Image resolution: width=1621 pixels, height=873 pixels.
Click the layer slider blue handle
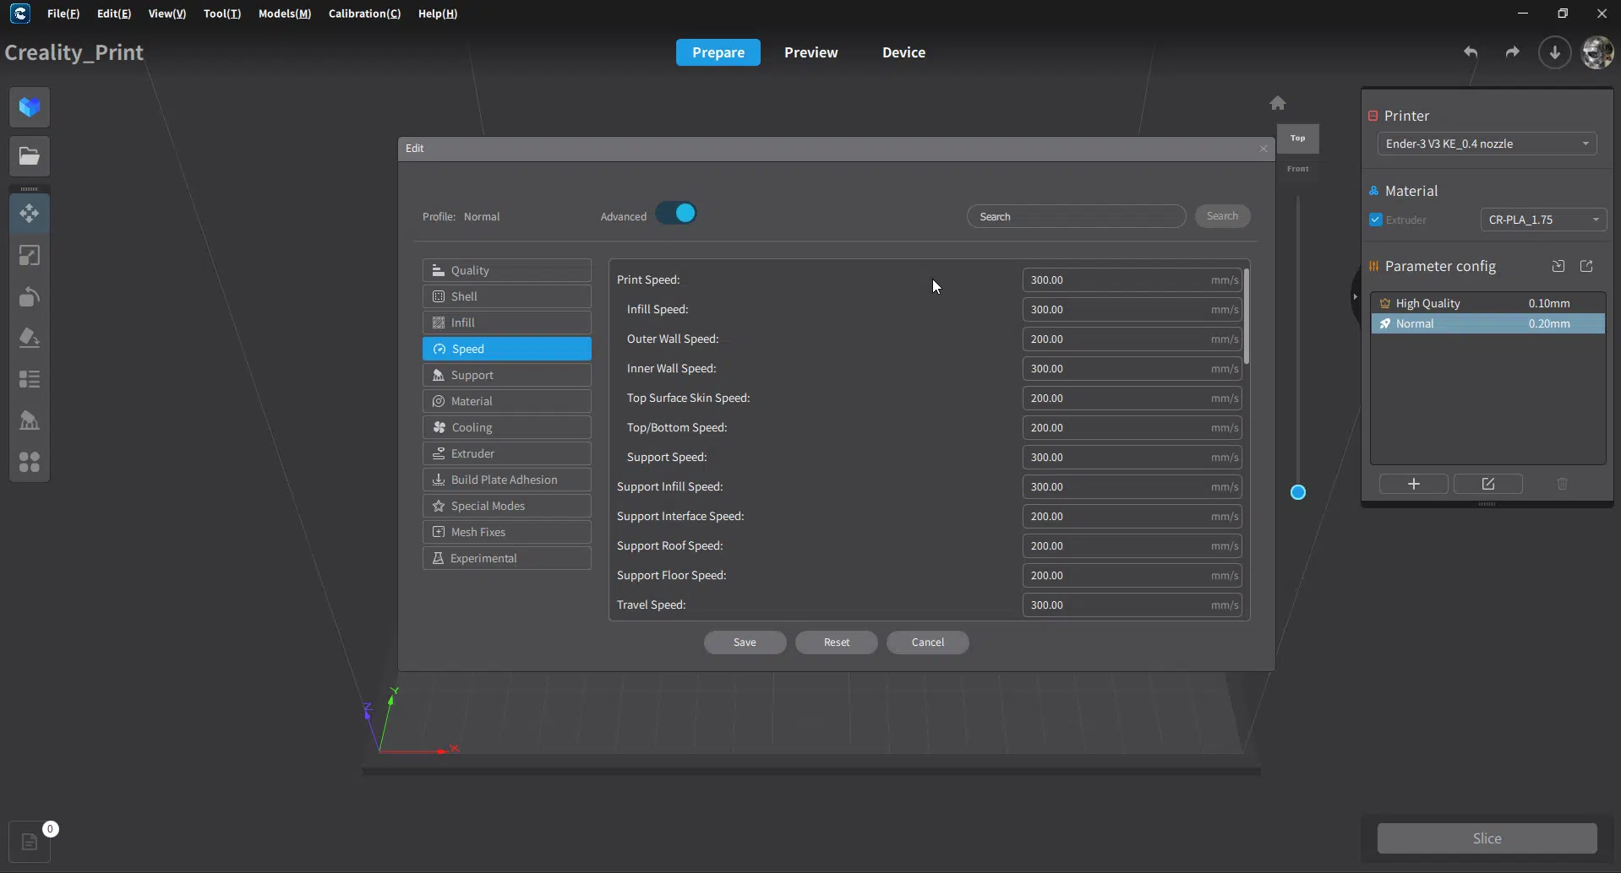tap(1298, 492)
